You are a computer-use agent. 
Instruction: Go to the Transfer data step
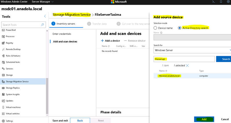(x=97, y=24)
